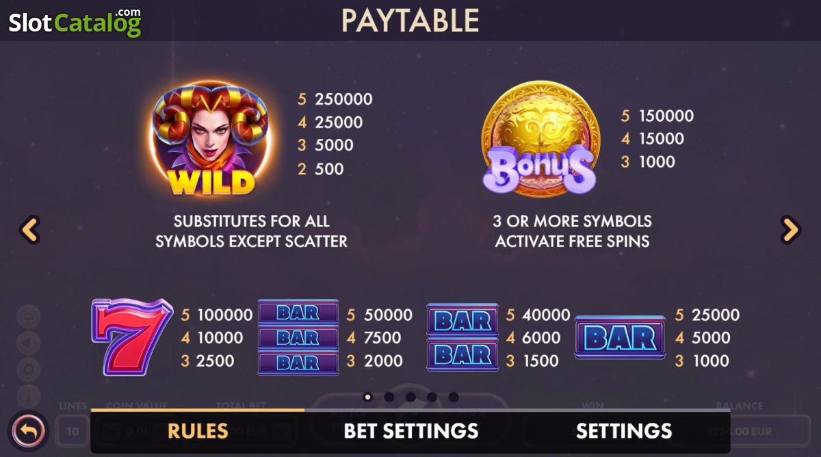Select the first page indicator dot
821x457 pixels.
[x=367, y=397]
